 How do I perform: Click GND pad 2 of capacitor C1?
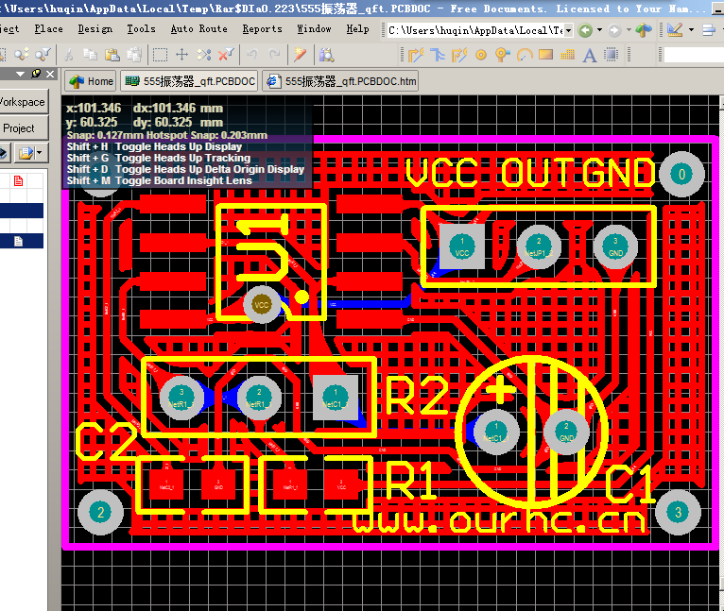pos(566,432)
